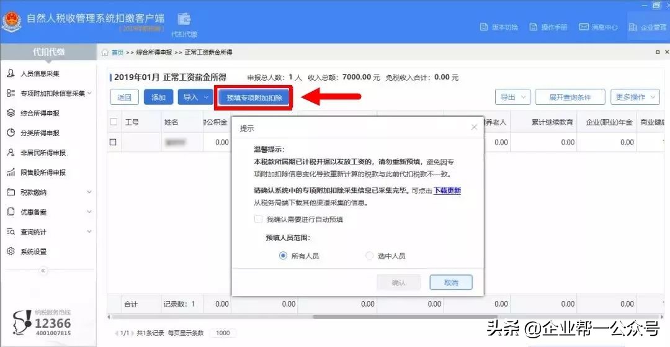
Task: Click the 限售股所得申报 chart icon
Action: [11, 172]
